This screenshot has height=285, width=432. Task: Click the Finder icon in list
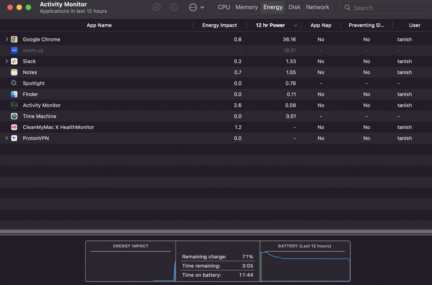(x=14, y=94)
